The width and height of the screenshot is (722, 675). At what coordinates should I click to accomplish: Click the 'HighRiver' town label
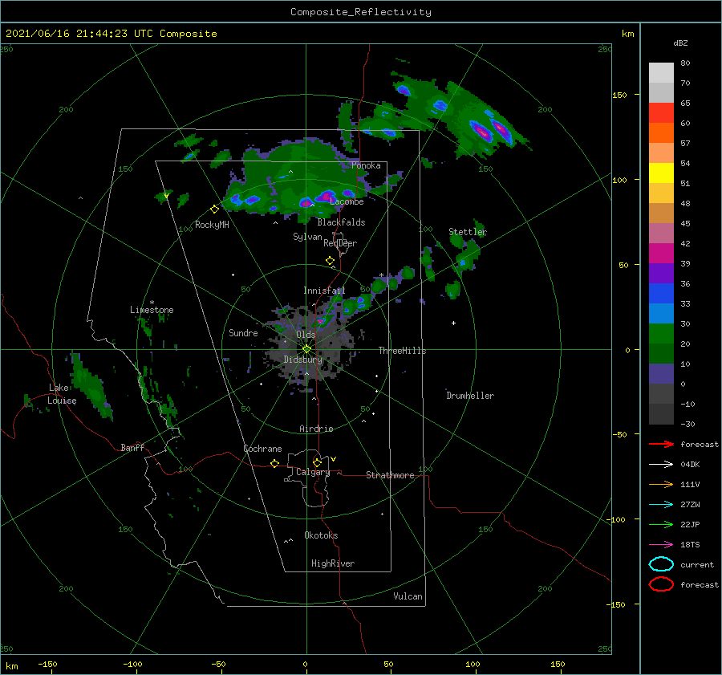pyautogui.click(x=333, y=563)
